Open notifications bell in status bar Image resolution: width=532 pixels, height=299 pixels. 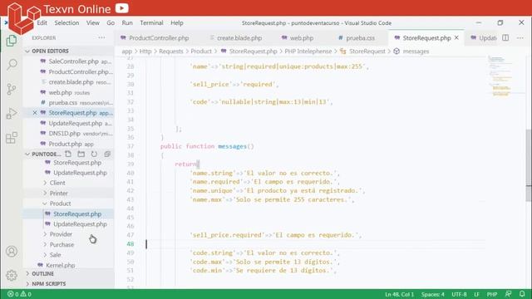click(522, 294)
